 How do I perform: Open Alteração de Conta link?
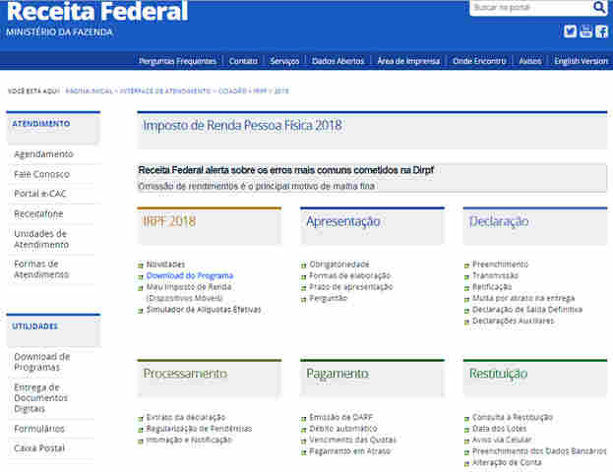point(507,462)
